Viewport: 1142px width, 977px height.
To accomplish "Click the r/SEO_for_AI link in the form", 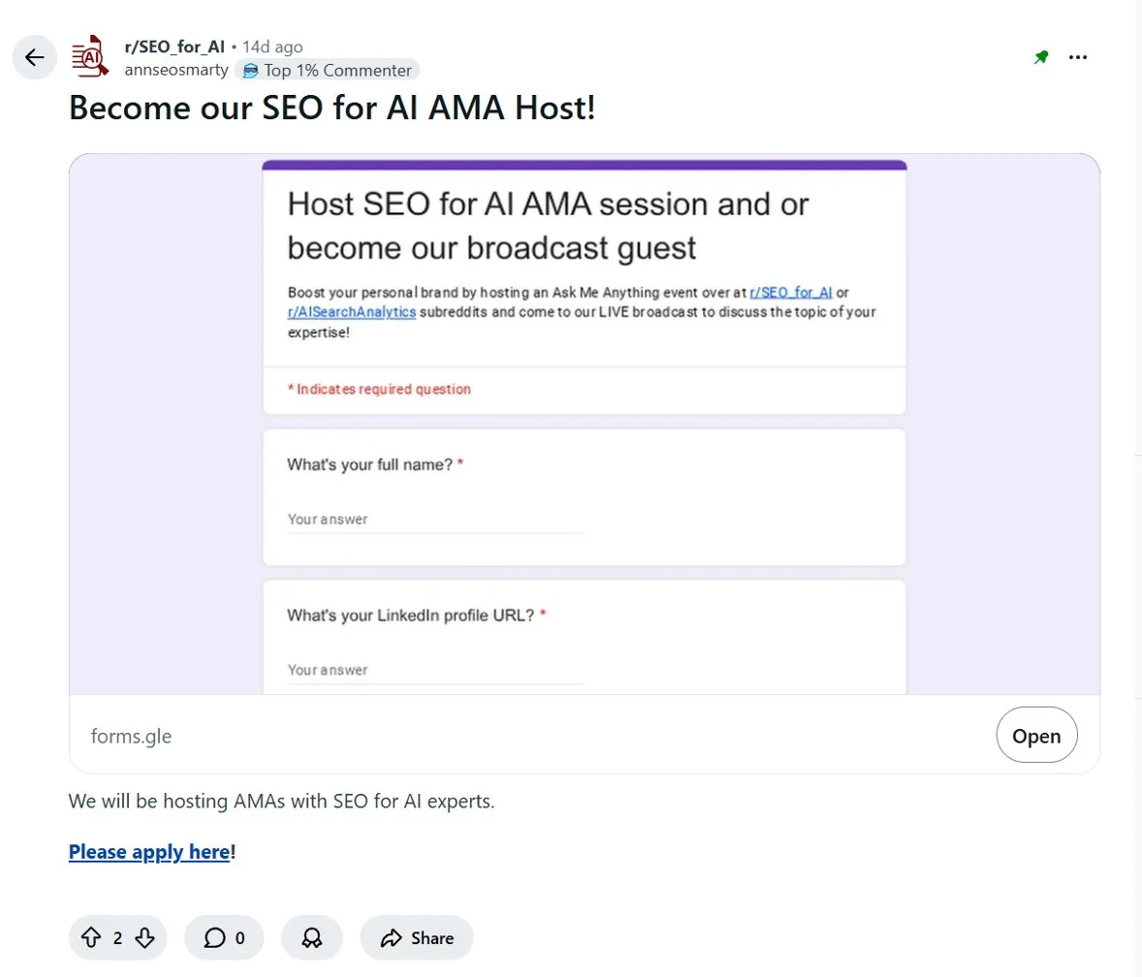I will (x=792, y=292).
